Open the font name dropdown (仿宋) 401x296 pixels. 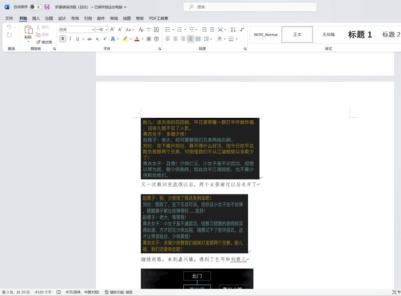point(92,30)
